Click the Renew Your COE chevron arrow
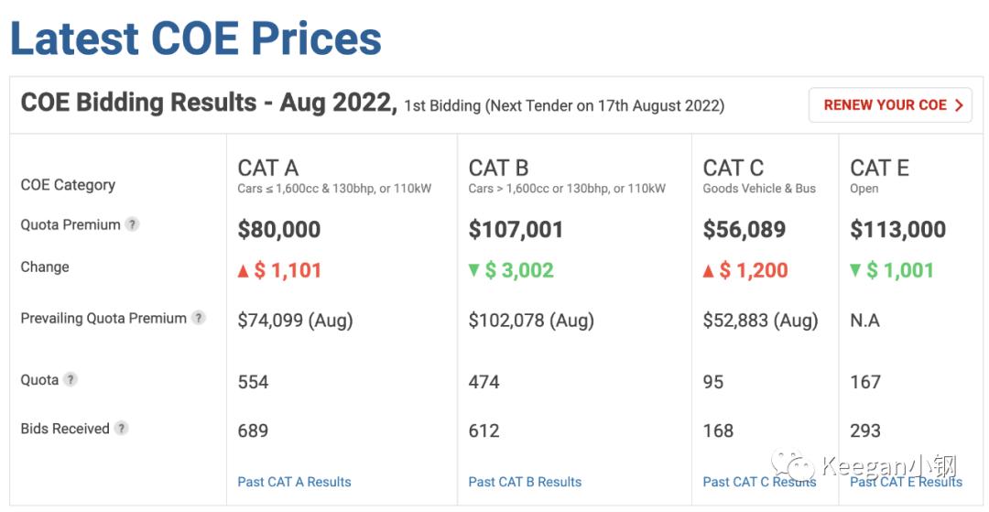 pos(959,105)
